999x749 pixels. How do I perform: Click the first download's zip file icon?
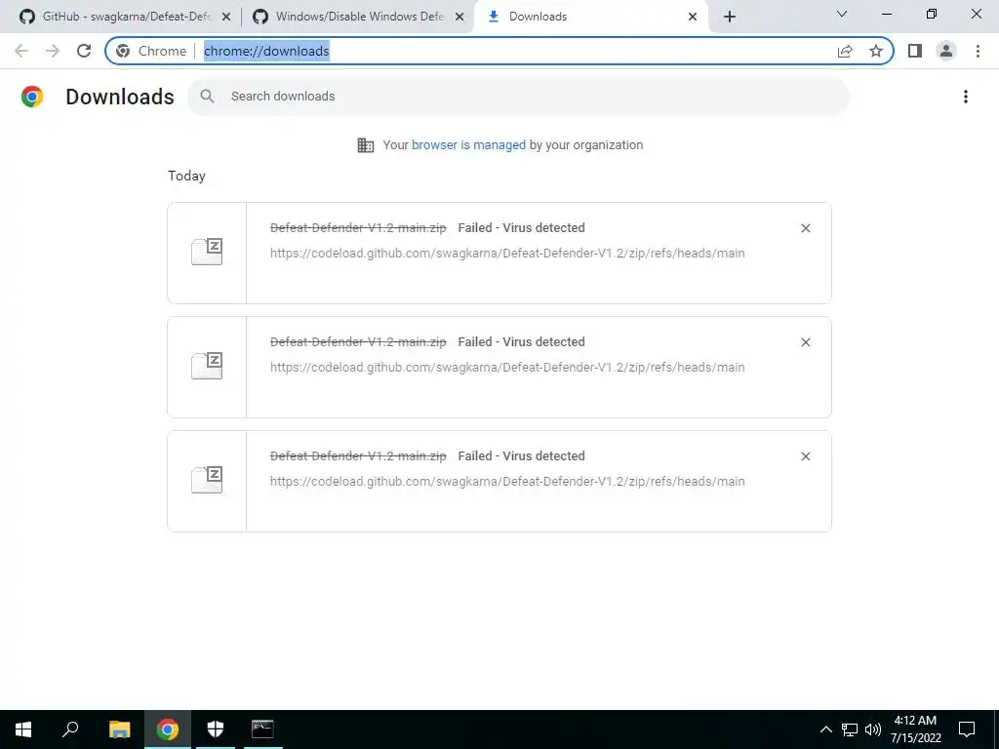coord(207,252)
